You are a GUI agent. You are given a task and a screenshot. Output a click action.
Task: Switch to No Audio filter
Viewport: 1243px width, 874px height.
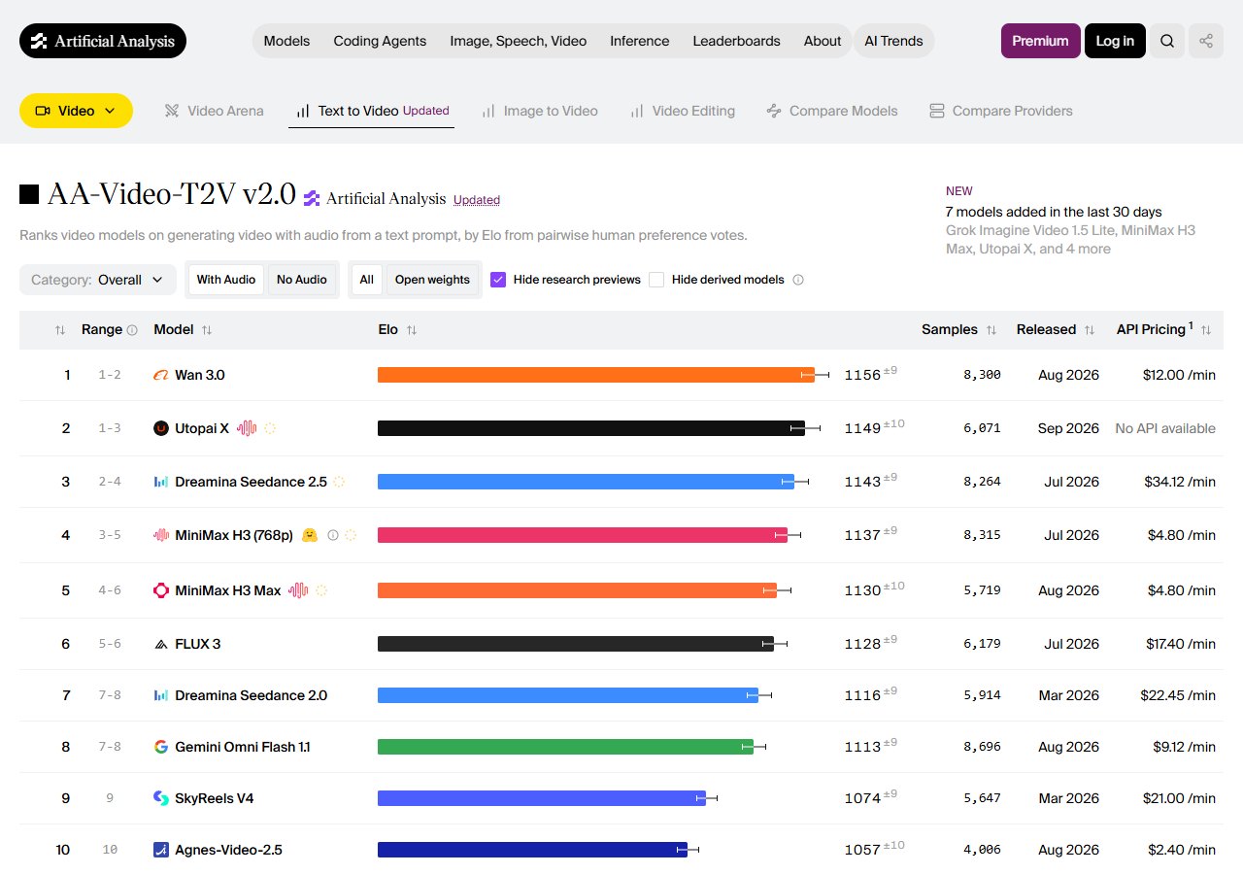(302, 280)
